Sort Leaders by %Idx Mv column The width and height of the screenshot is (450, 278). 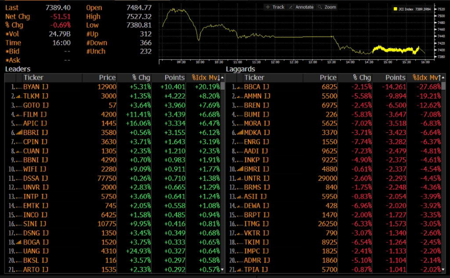pyautogui.click(x=205, y=77)
